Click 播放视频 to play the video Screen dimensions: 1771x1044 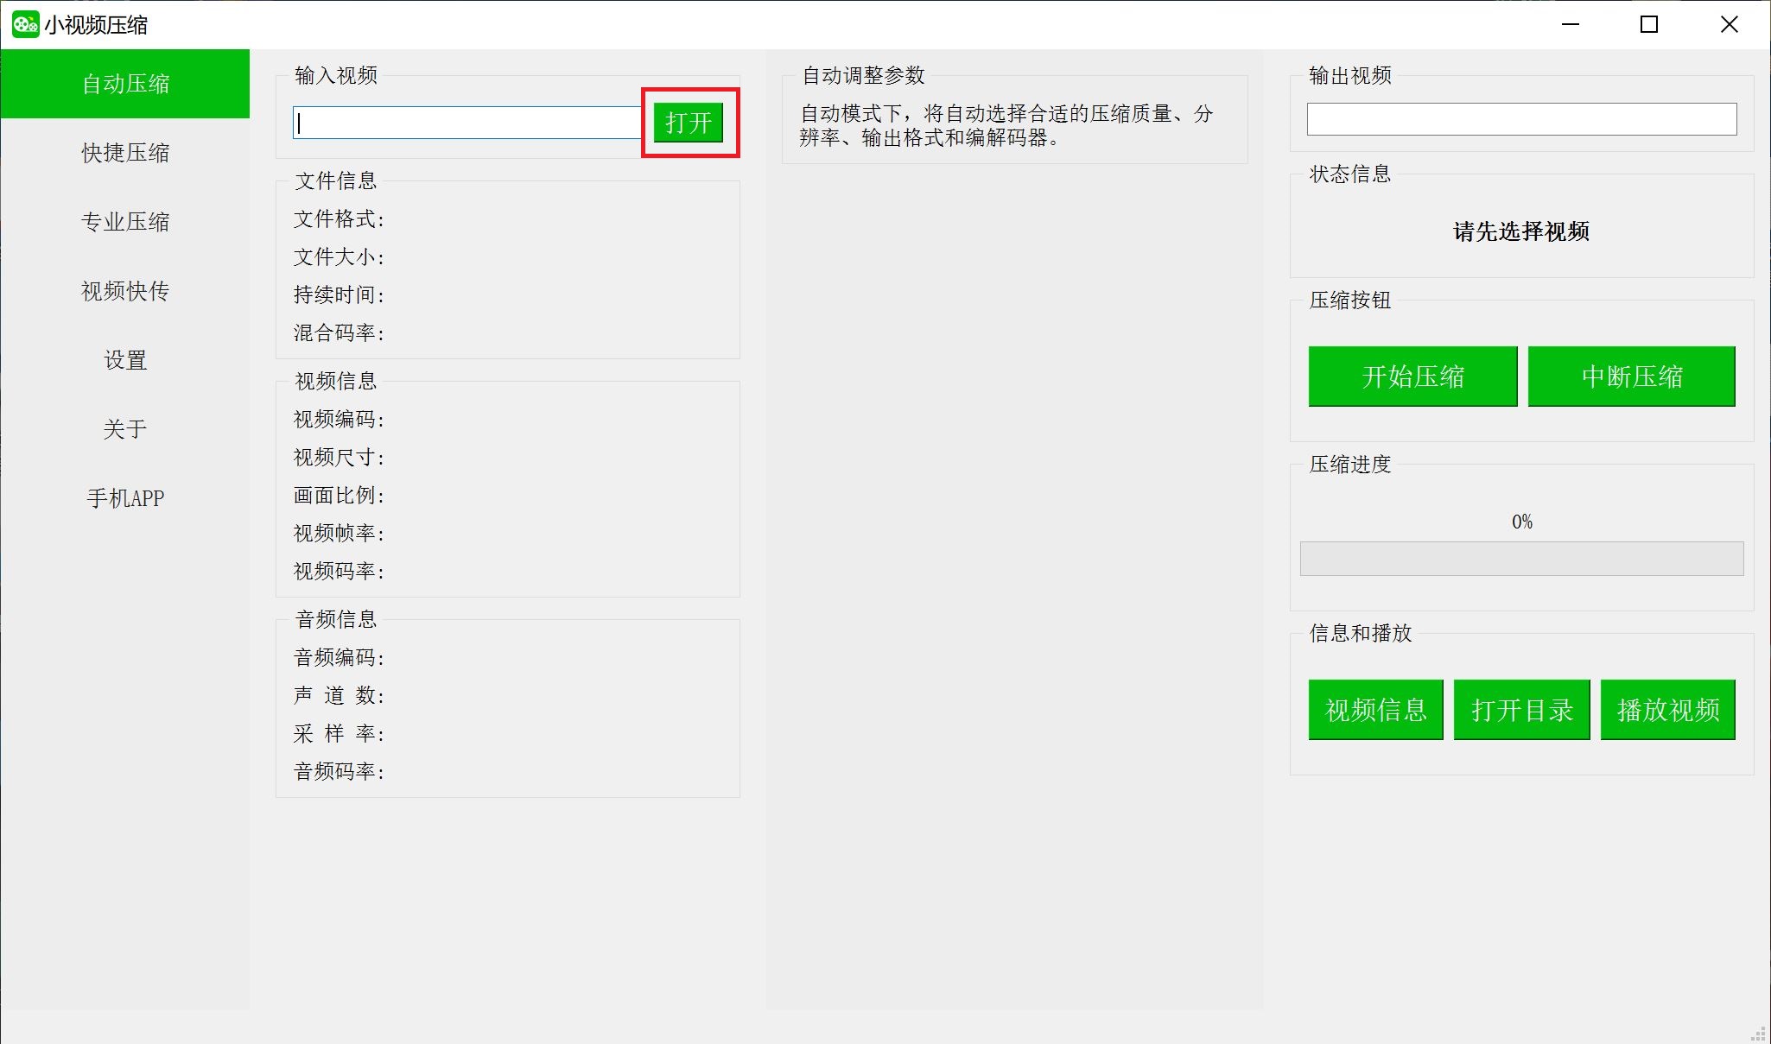coord(1666,708)
